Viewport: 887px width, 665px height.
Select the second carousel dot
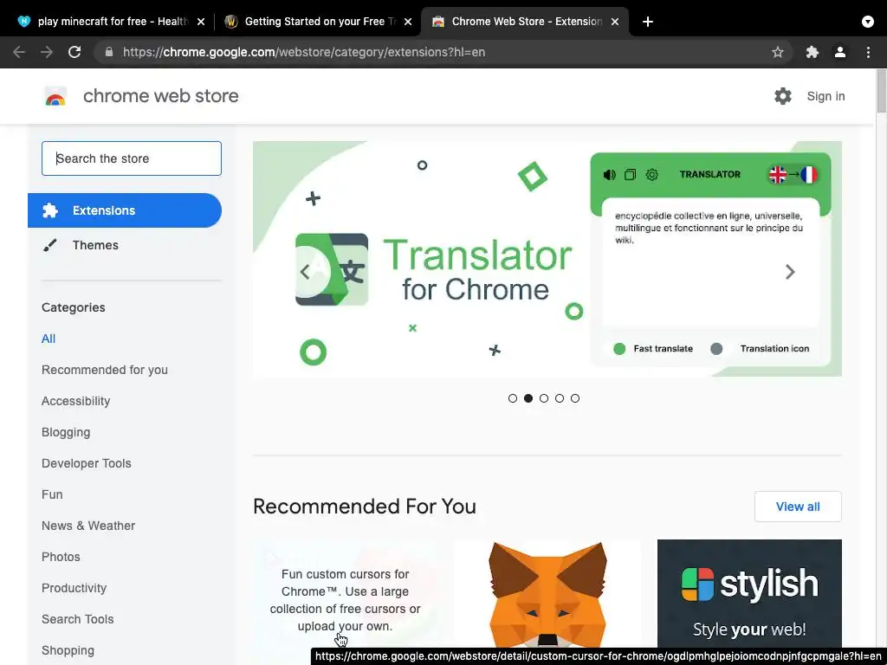(x=528, y=398)
